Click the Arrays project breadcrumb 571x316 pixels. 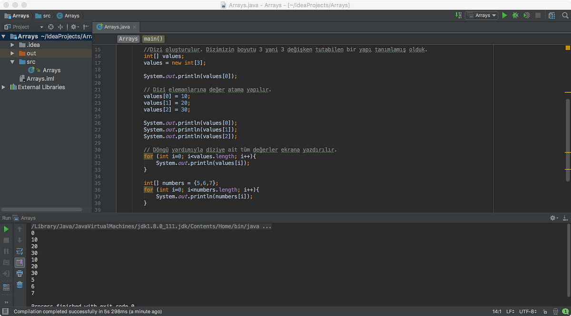(17, 16)
